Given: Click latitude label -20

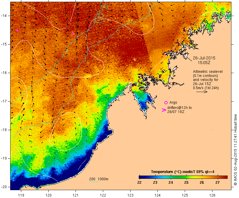Looking at the screenshot, I should 3,187.
